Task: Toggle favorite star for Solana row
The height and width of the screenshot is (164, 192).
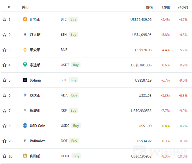Action: [x=5, y=80]
